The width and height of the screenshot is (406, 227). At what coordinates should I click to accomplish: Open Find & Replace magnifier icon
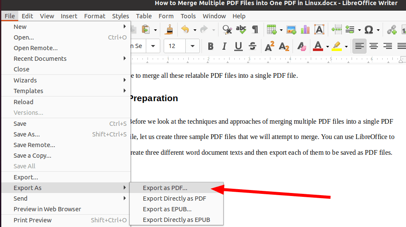(227, 29)
